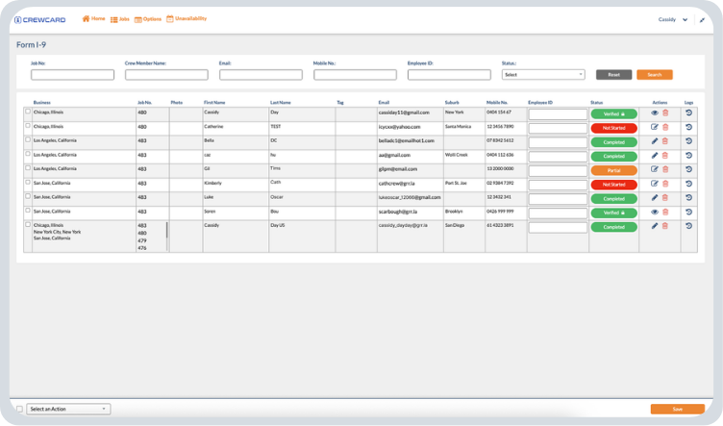Open logs for Cassidy Day row
Image resolution: width=723 pixels, height=426 pixels.
click(x=688, y=113)
